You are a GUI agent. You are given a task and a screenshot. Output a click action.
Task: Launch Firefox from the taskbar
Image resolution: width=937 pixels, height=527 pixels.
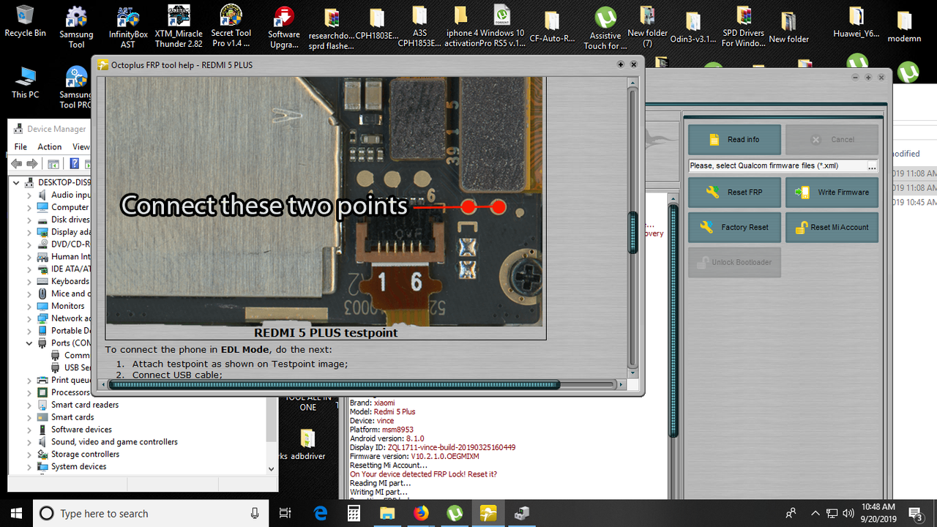point(421,513)
